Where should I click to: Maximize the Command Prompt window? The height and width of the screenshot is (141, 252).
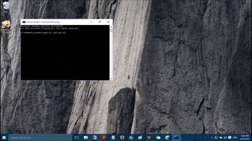click(x=100, y=22)
